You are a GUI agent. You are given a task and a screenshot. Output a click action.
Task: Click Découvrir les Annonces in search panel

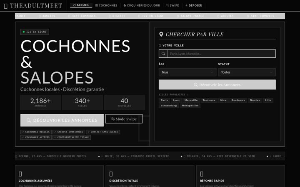(217, 84)
